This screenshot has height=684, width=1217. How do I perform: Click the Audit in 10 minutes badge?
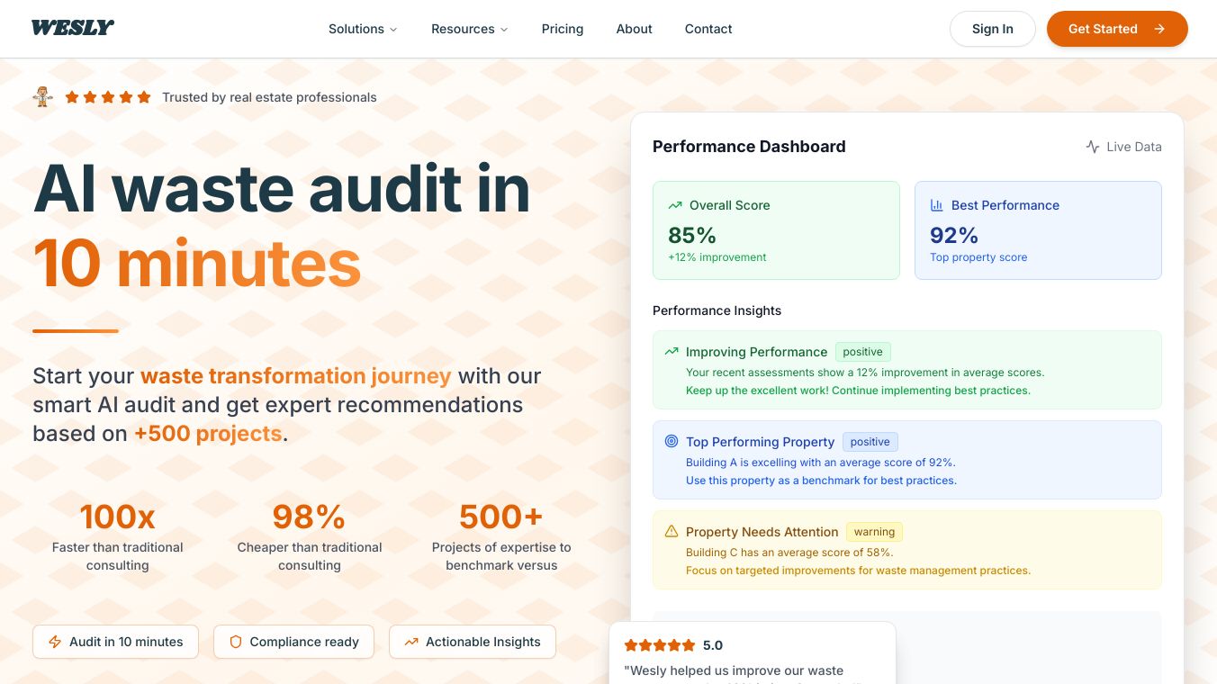(115, 642)
